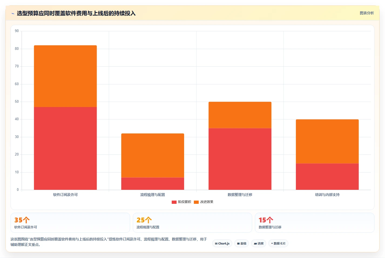Click the y-axis value 90

click(x=17, y=31)
